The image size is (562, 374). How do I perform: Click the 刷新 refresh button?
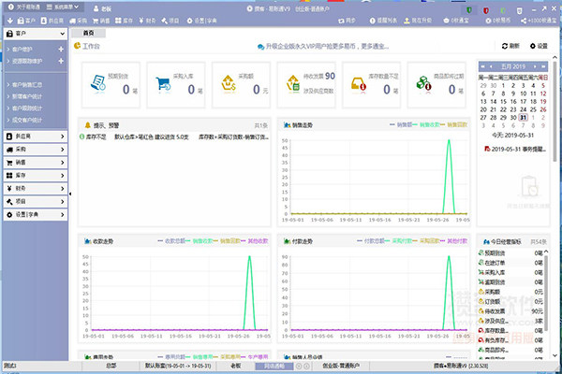[510, 46]
